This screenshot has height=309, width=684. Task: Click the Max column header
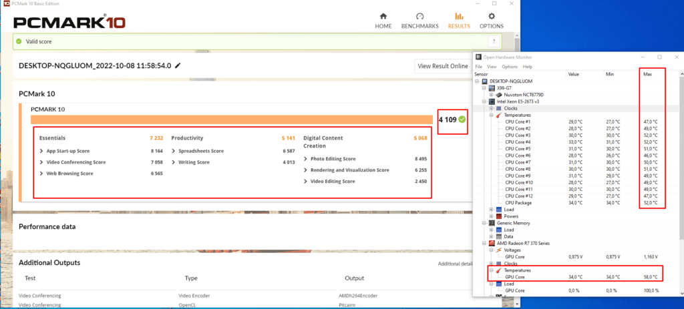coord(647,74)
